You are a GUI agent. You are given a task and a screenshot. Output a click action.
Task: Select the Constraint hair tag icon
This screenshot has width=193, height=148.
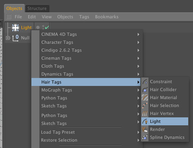(145, 82)
